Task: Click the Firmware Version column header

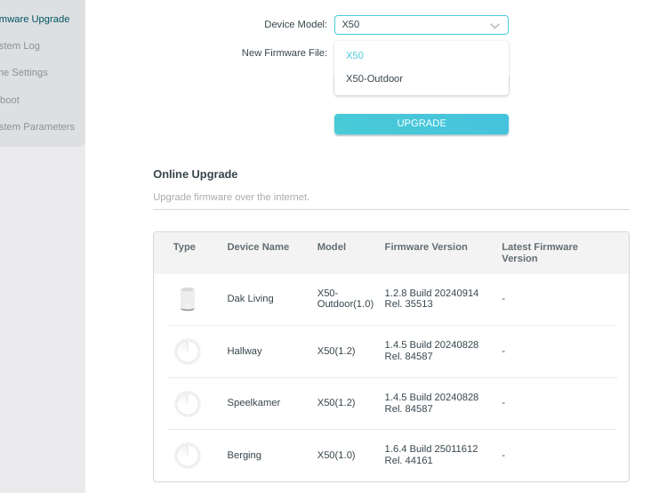Action: [426, 247]
